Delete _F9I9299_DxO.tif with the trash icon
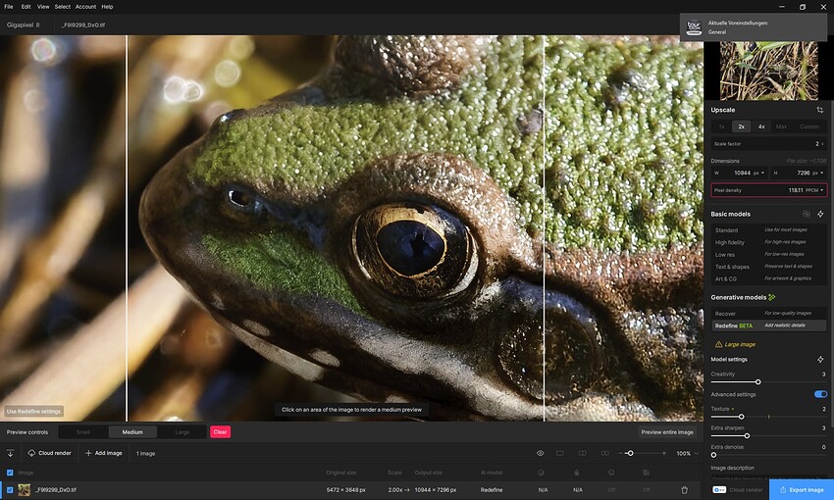Viewport: 834px width, 500px height. click(685, 490)
